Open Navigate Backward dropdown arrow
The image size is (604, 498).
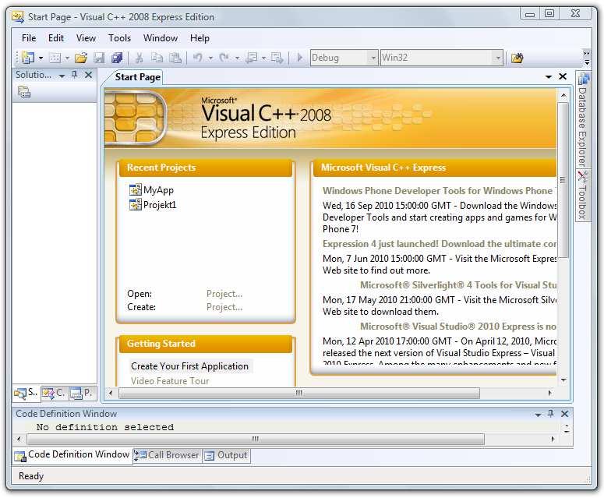[x=264, y=58]
